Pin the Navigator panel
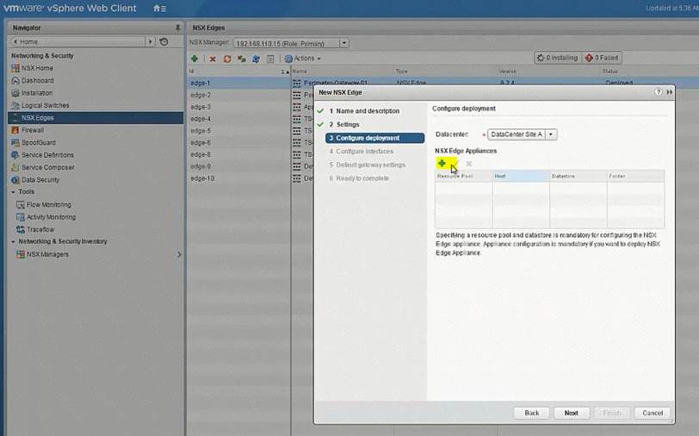This screenshot has width=699, height=436. [x=177, y=28]
